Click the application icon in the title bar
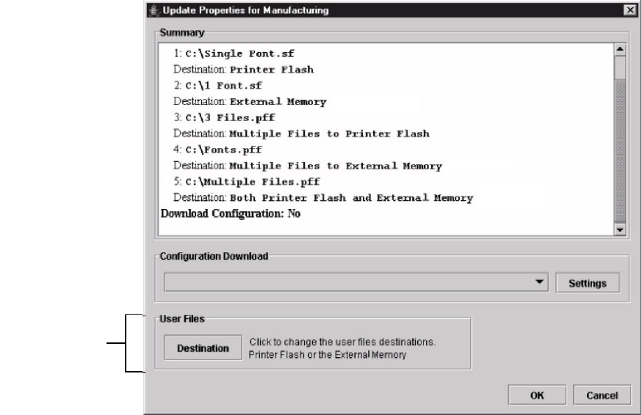642x415 pixels. tap(154, 10)
